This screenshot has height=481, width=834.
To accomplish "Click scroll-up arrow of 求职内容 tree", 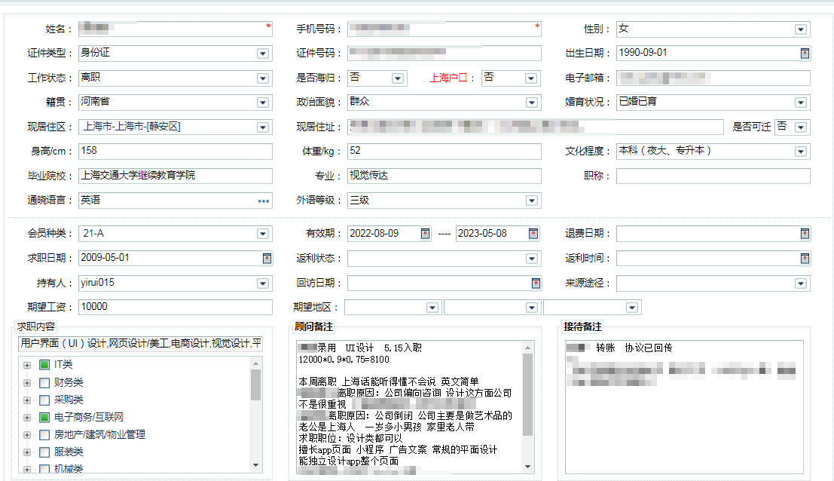I will point(256,363).
